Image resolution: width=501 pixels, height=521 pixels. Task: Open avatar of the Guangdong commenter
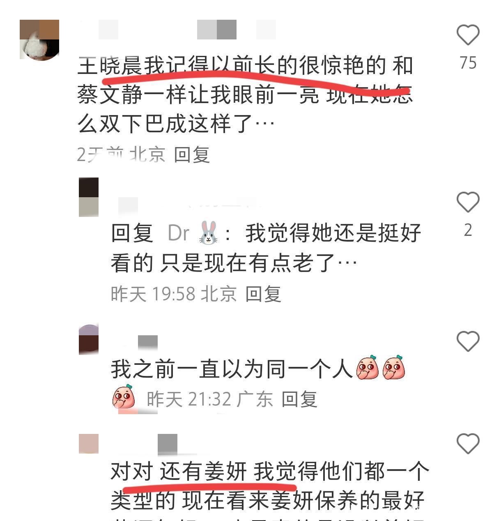(x=89, y=339)
